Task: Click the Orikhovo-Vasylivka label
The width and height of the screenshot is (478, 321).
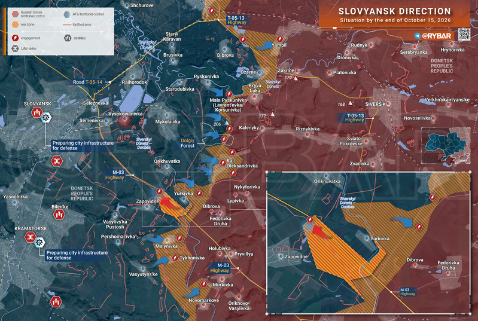Action: (239, 306)
